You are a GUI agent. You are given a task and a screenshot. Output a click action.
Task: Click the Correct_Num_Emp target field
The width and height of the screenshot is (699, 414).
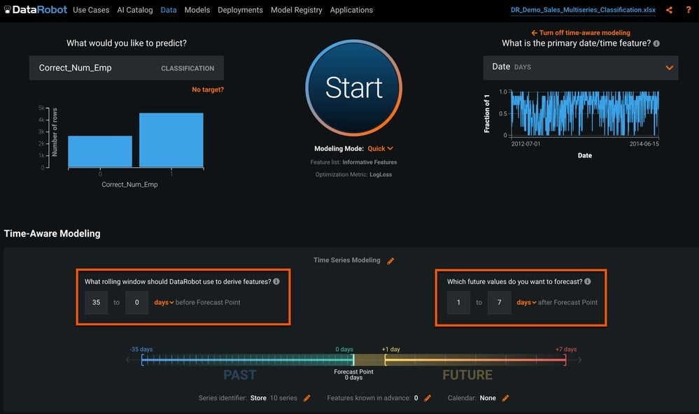point(127,68)
